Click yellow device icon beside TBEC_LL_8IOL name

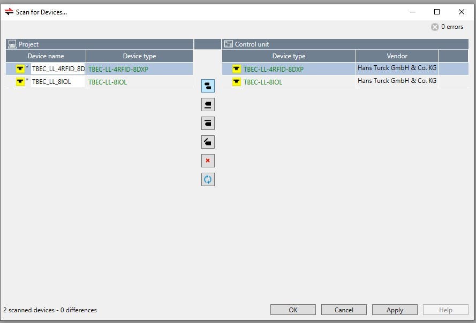(20, 82)
